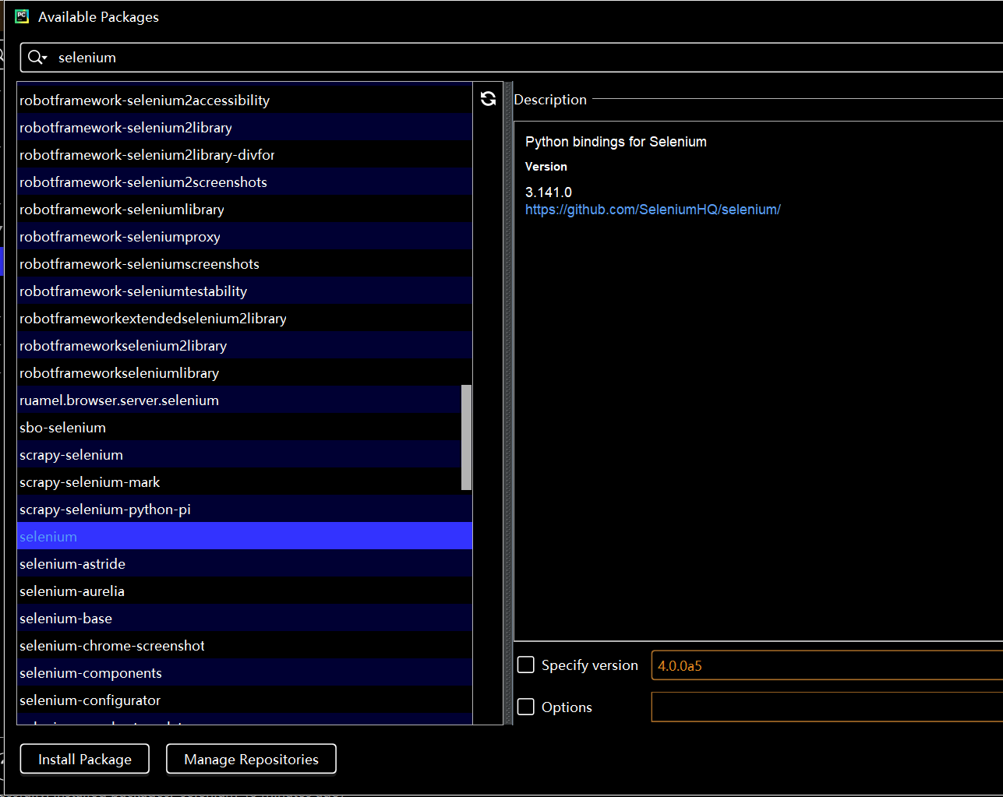Select robotframeworkseleniumlibrary package

pyautogui.click(x=245, y=372)
